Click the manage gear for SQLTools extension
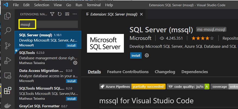The image size is (238, 109). [x=75, y=63]
